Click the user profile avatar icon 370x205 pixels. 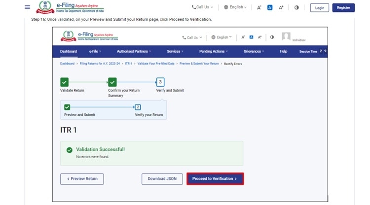286,36
